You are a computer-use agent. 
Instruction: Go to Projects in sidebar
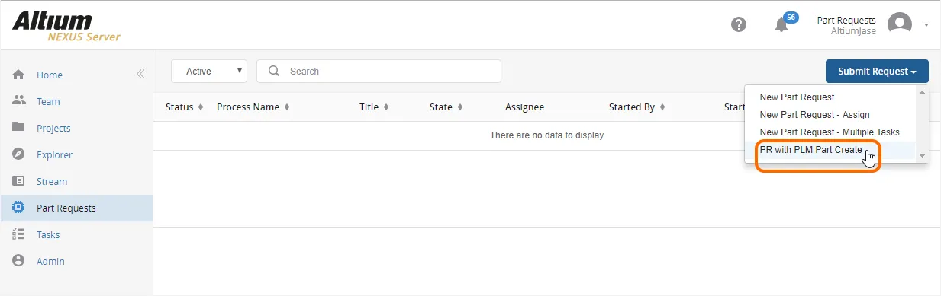click(53, 128)
